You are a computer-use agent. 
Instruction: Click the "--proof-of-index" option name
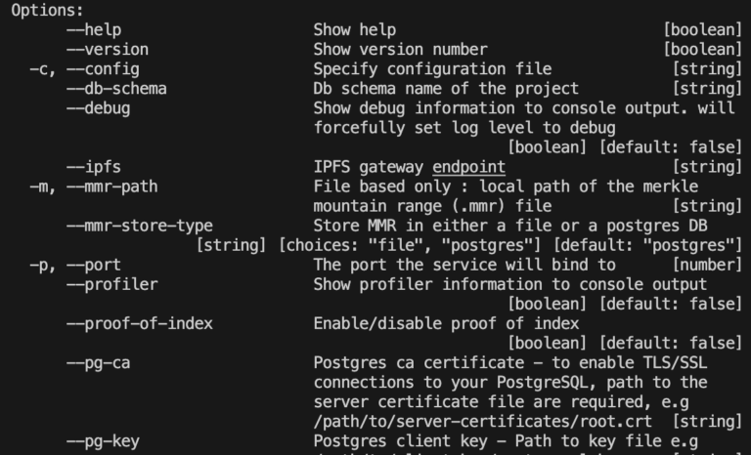pos(140,324)
